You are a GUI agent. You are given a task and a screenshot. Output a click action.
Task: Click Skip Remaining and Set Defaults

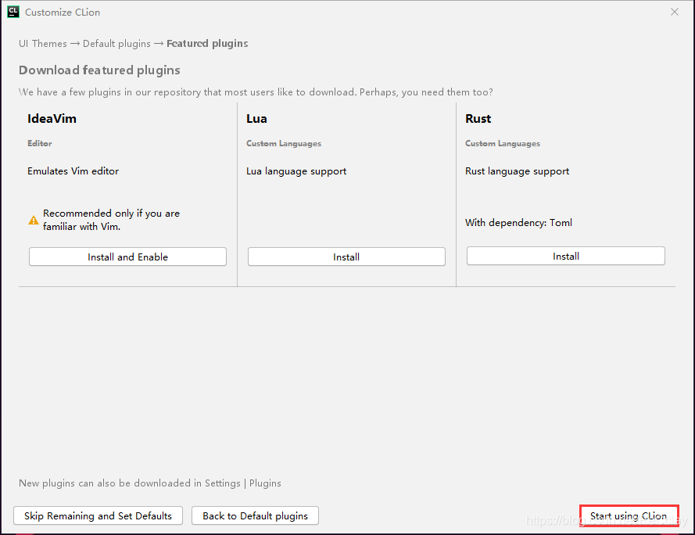(x=98, y=516)
